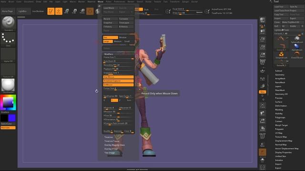The image size is (305, 171).
Task: Open the Standard brush thumbnail
Action: [x=8, y=24]
